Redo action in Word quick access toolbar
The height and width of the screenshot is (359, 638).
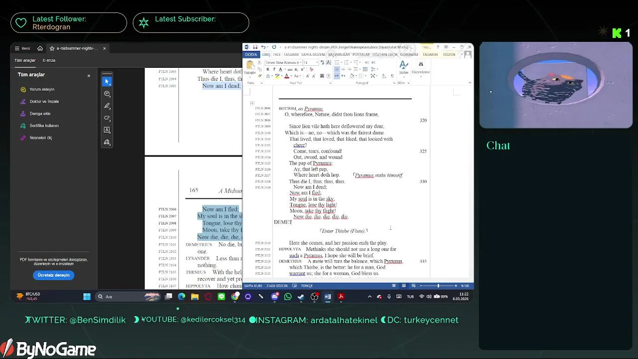(x=274, y=47)
